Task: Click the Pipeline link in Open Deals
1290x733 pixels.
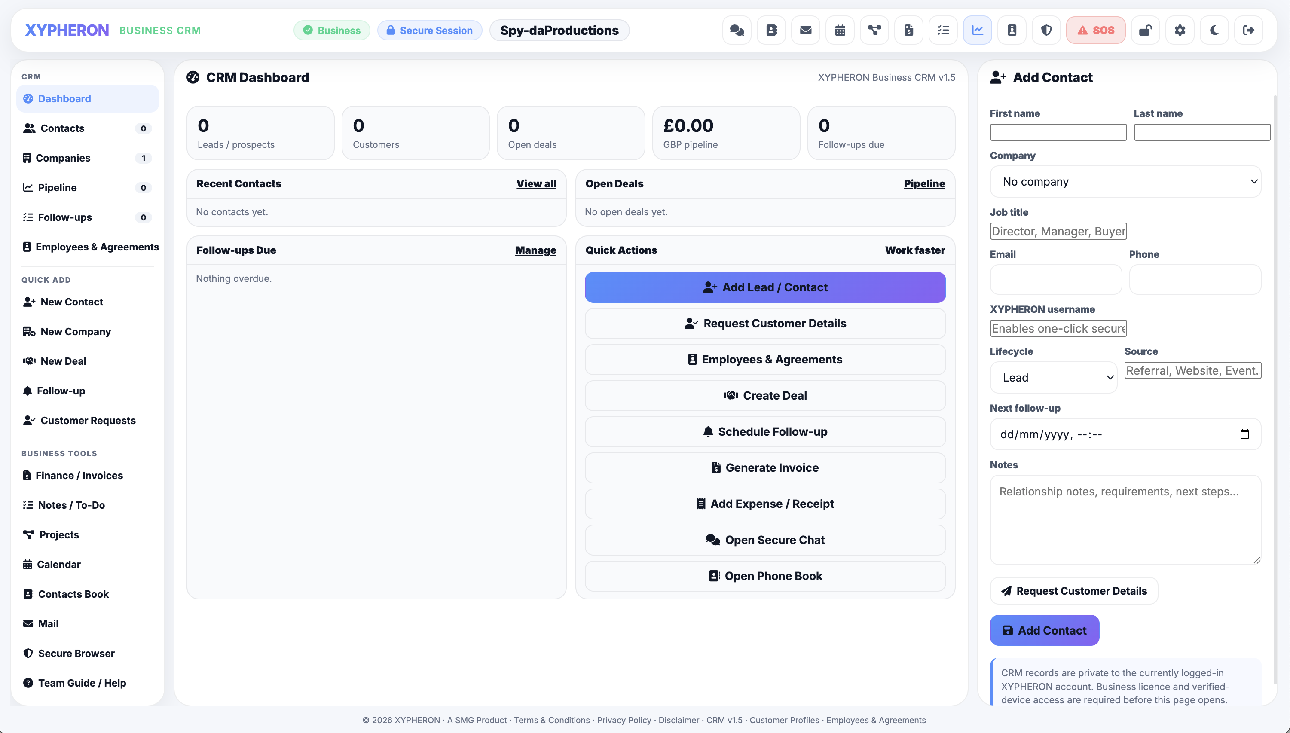Action: tap(924, 184)
